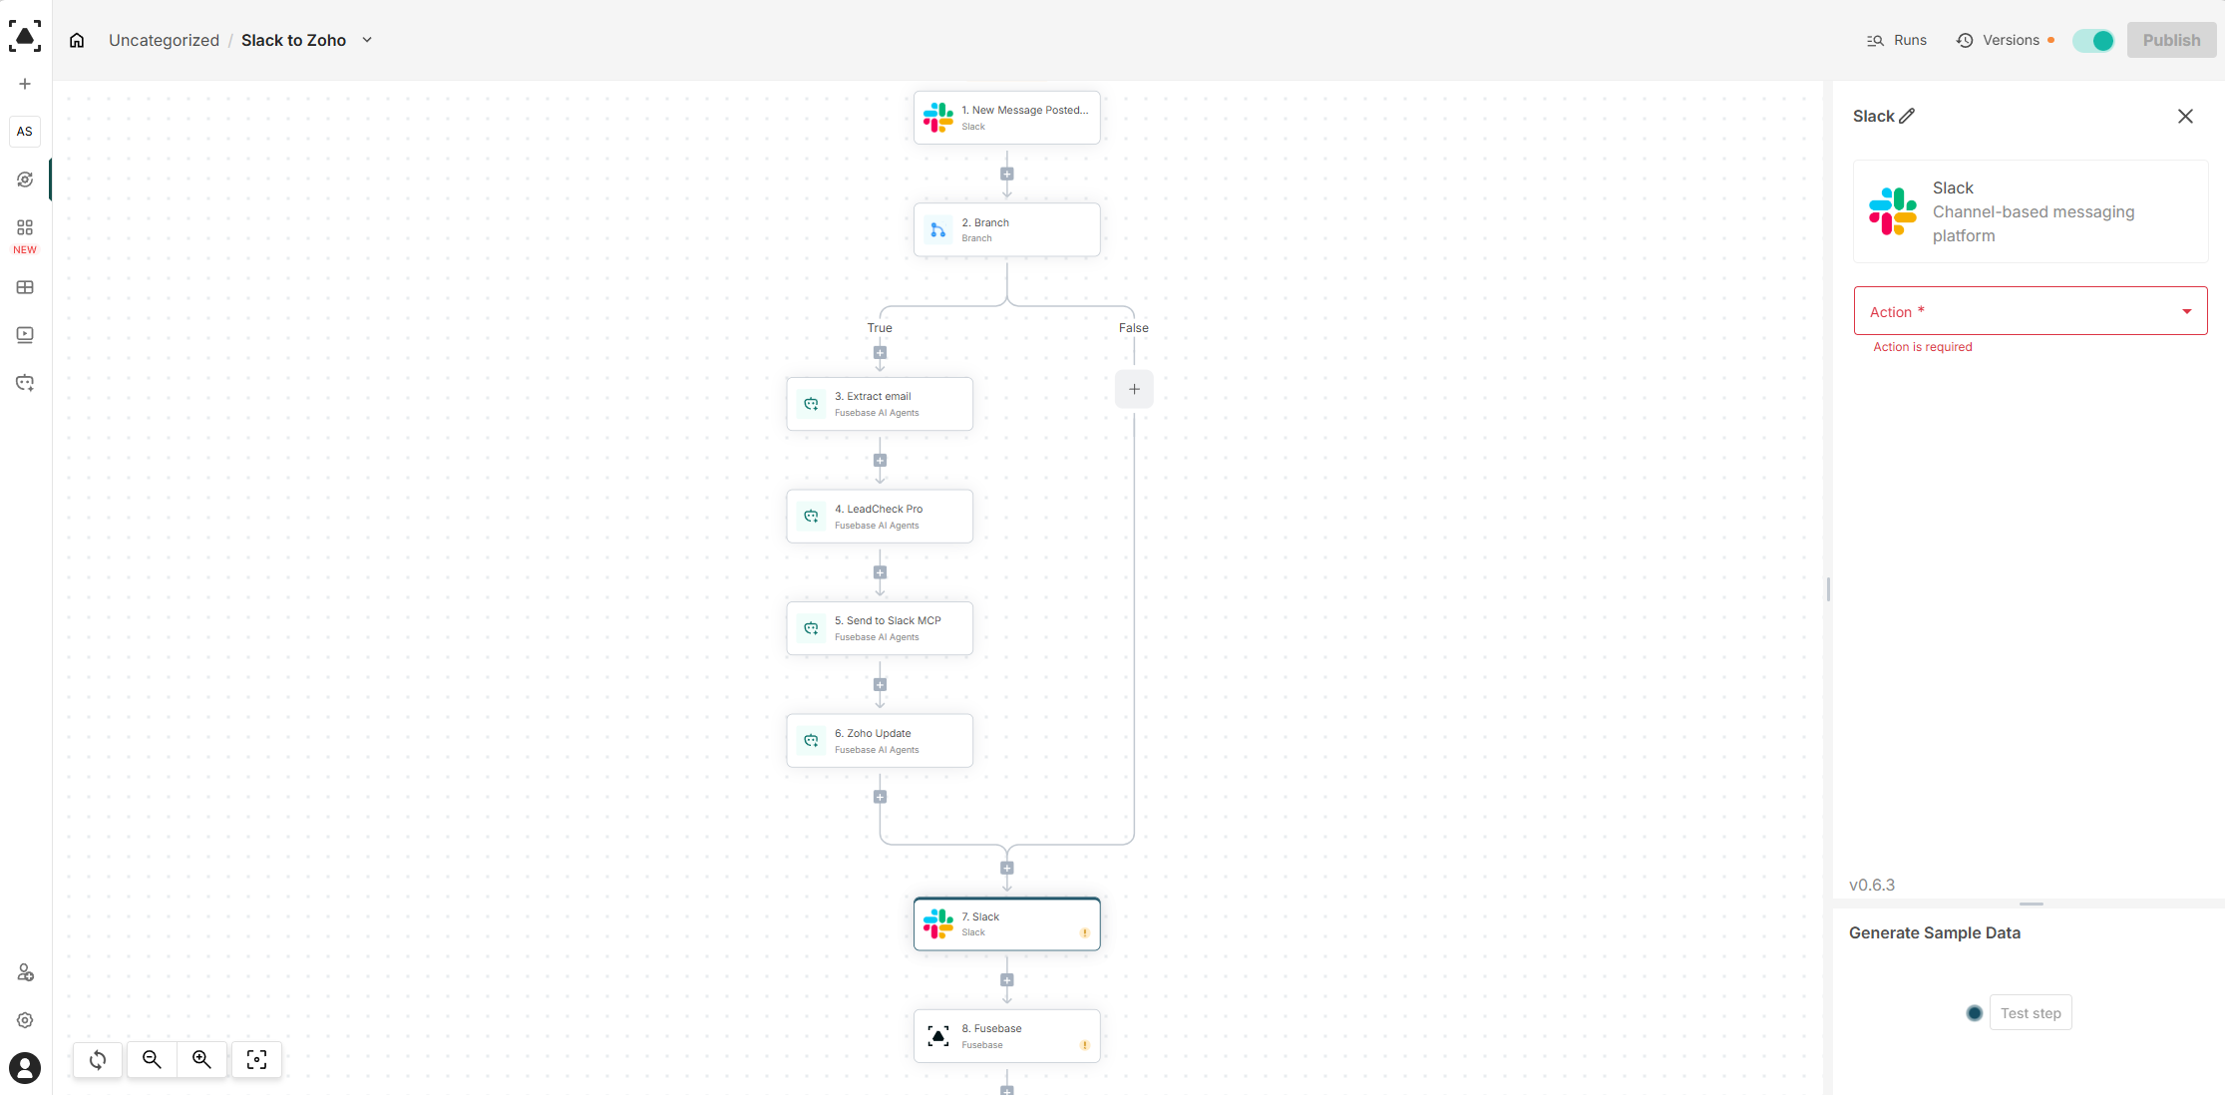Click pencil icon to rename Slack step
This screenshot has width=2225, height=1095.
click(1907, 116)
